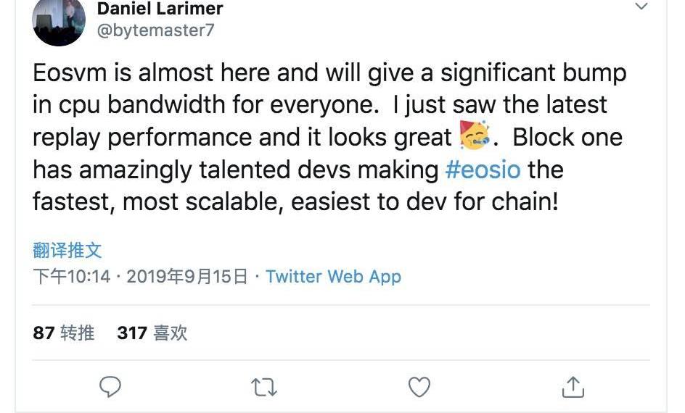This screenshot has height=413, width=685.
Task: Retweet this post using the retweet icon
Action: (264, 387)
